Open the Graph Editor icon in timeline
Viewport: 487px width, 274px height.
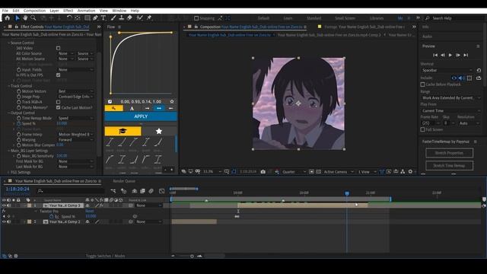161,191
